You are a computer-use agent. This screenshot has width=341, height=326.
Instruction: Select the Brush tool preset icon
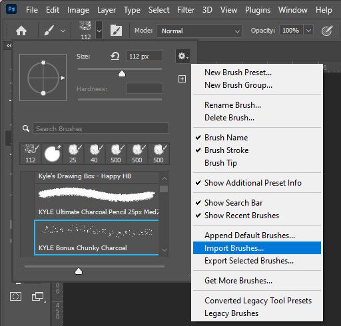[x=49, y=31]
